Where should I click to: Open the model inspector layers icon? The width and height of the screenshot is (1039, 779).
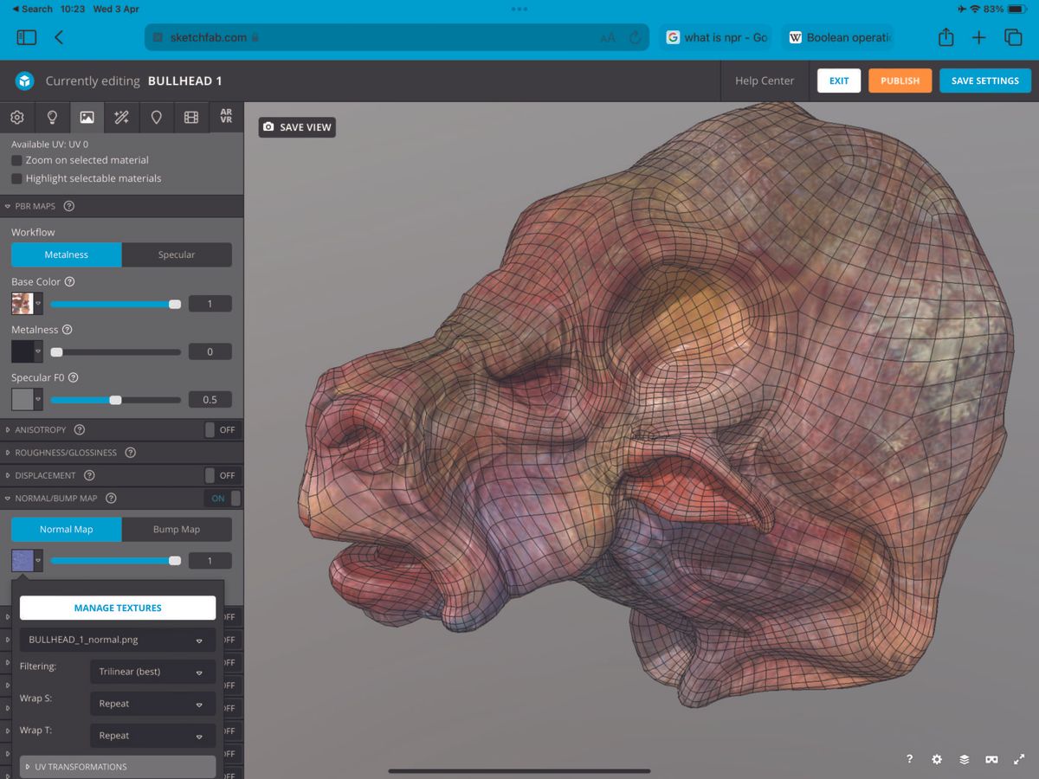tap(965, 759)
